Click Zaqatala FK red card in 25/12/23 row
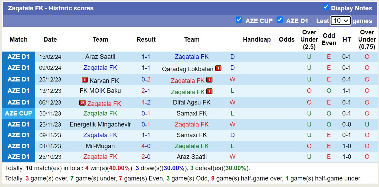 (x=209, y=80)
